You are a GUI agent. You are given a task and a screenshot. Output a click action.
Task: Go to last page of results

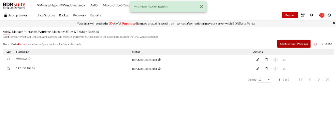327,80
